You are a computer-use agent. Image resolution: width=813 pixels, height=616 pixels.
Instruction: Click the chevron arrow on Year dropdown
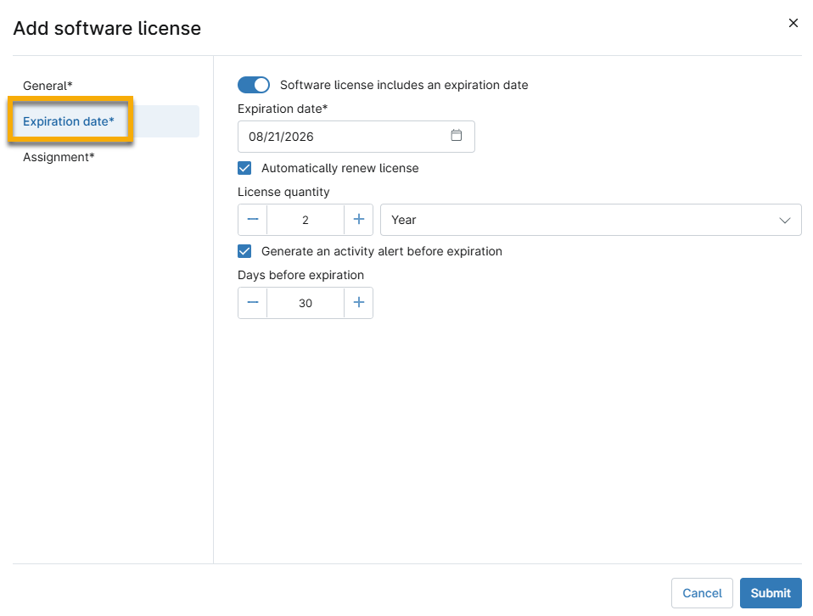tap(784, 221)
